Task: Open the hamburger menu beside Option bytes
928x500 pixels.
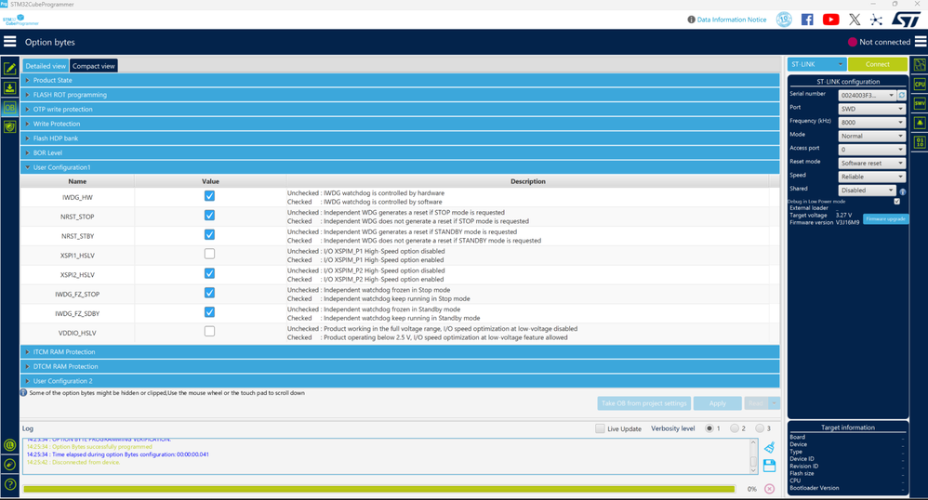Action: coord(10,42)
